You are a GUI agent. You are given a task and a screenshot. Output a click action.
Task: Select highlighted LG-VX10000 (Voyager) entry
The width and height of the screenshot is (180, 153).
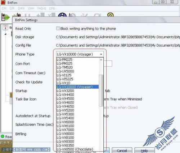point(77,87)
